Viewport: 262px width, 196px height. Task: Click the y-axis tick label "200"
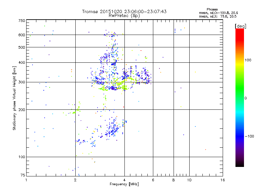(22, 110)
